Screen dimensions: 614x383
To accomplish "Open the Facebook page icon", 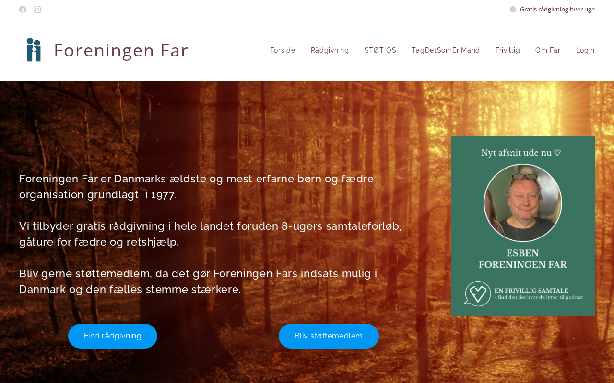I will pos(23,10).
